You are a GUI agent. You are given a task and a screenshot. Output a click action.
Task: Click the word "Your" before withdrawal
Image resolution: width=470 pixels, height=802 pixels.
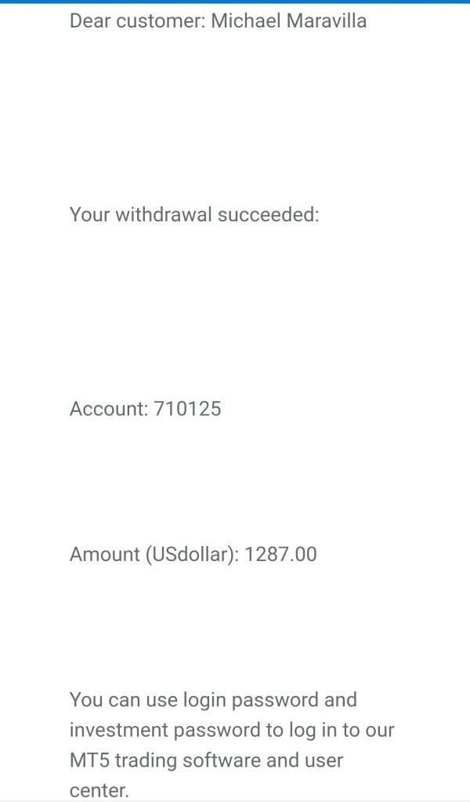(90, 214)
